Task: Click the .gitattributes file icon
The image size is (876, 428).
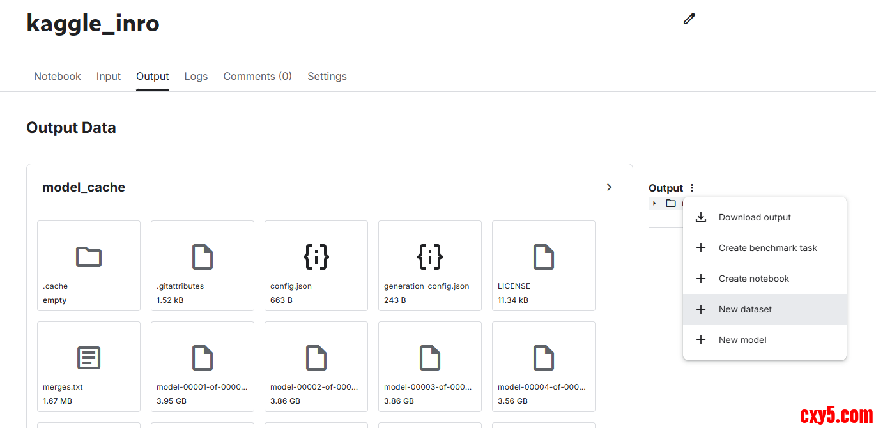Action: click(x=203, y=257)
